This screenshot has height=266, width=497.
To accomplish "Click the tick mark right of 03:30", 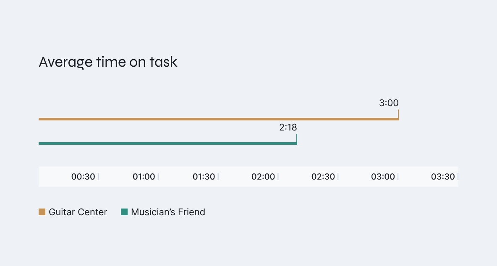I will (x=458, y=177).
